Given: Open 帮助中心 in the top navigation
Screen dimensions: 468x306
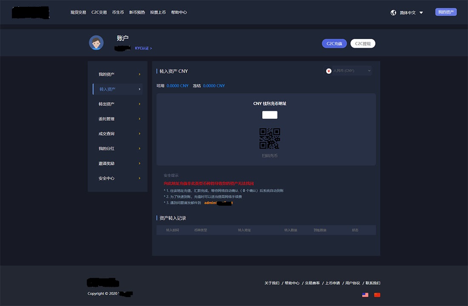Looking at the screenshot, I should coord(179,12).
